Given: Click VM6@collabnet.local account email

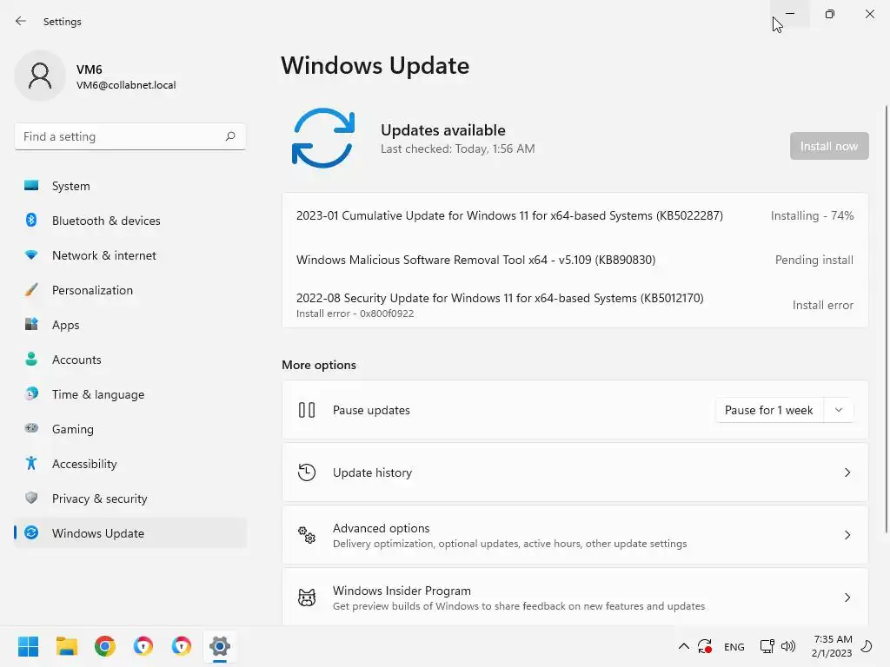Looking at the screenshot, I should (126, 85).
